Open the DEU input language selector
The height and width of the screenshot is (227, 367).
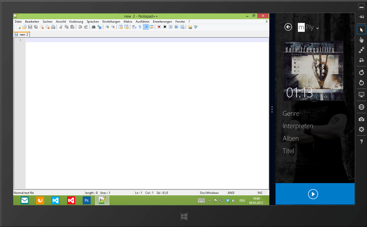point(242,201)
